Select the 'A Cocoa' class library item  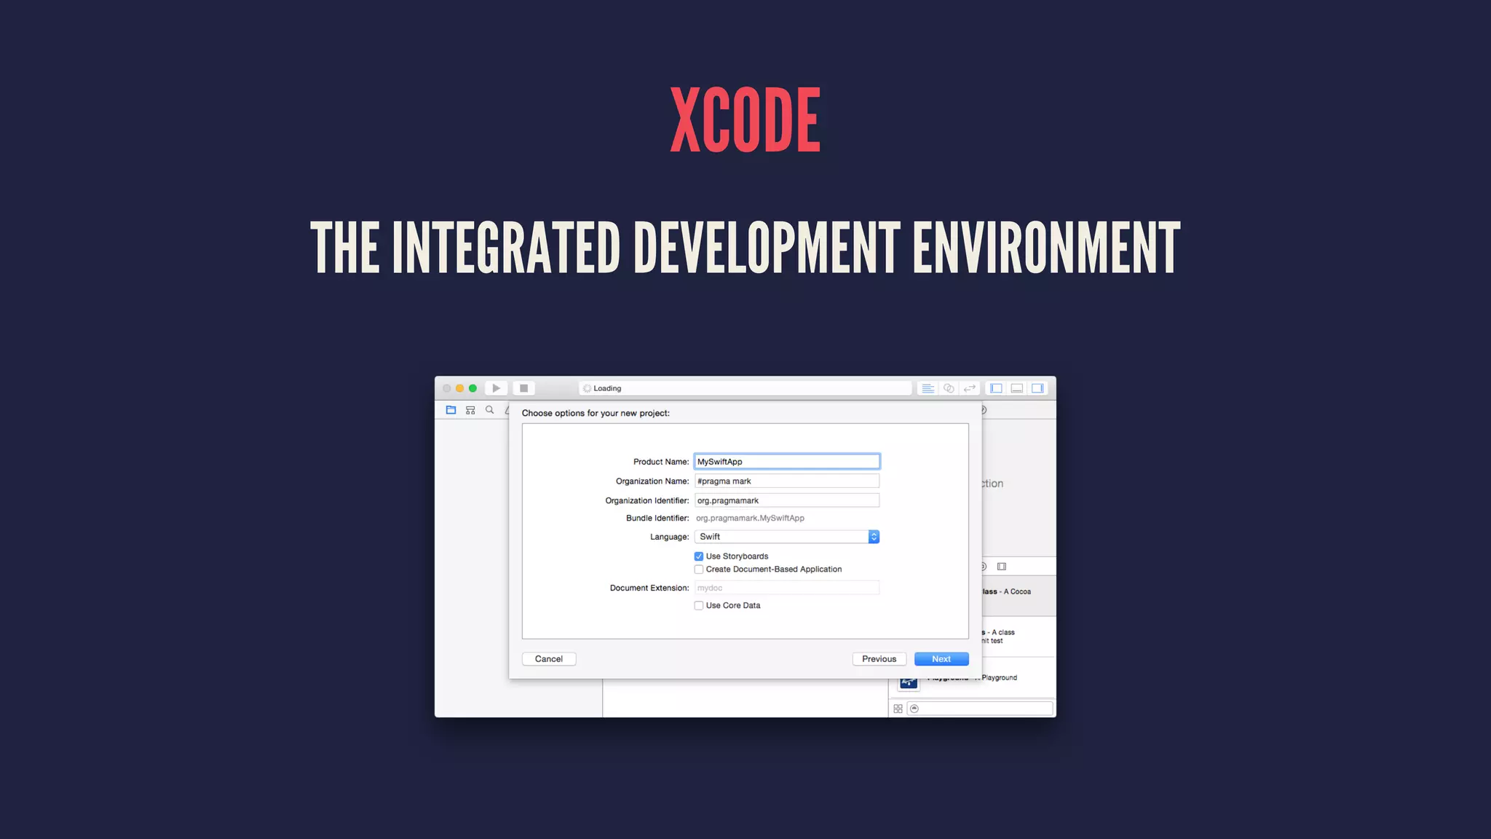point(1019,596)
